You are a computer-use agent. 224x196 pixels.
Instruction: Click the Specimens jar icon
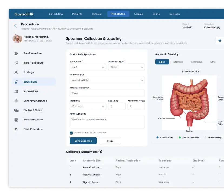point(16,82)
